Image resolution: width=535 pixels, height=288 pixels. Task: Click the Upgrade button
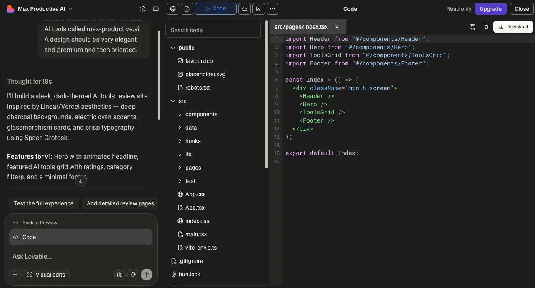tap(491, 9)
